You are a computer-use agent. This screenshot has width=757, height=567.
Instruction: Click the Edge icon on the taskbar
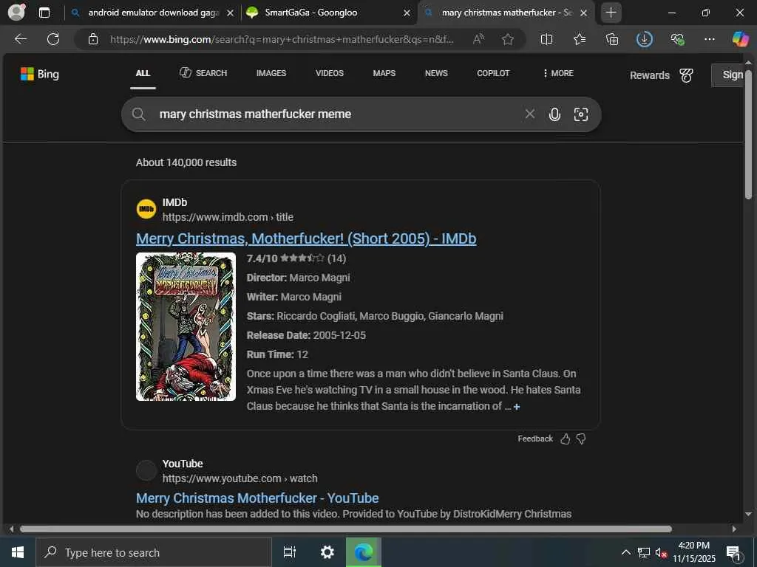click(364, 552)
